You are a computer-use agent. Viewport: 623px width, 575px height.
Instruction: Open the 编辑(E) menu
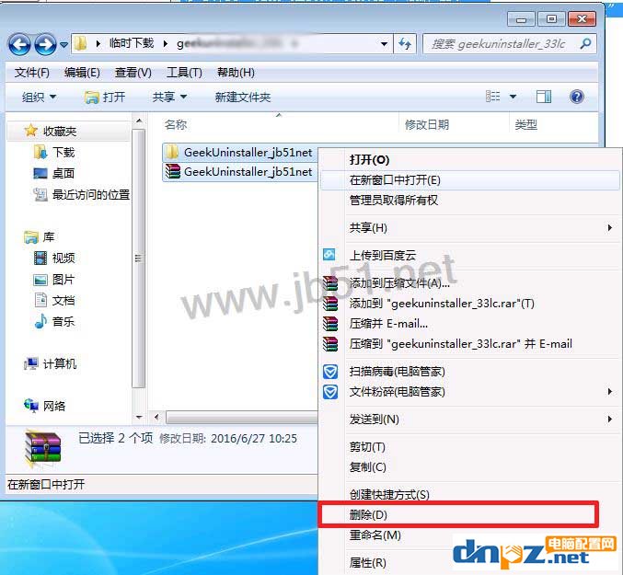(82, 73)
